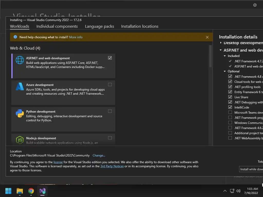Collapse the Optional components section
The image size is (263, 197).
tap(225, 71)
